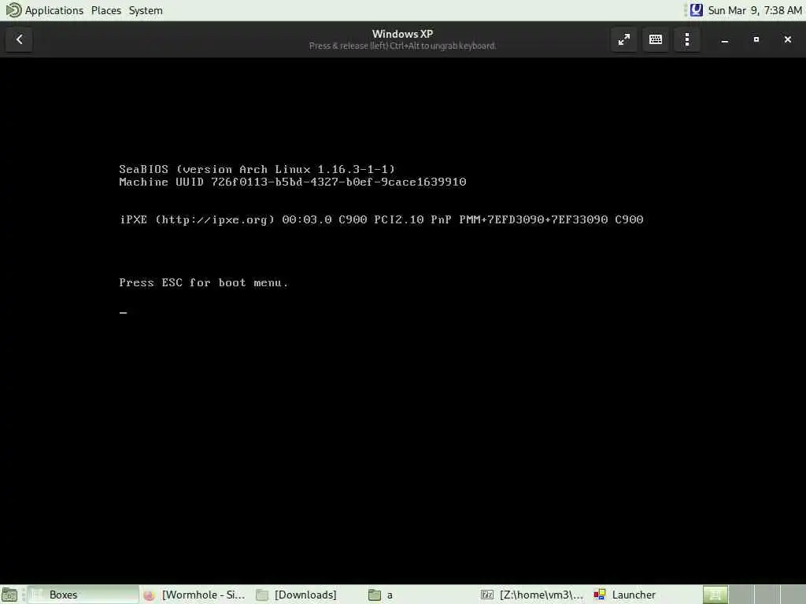This screenshot has height=604, width=806.
Task: Click the show desktop icon in bottom panel
Action: (x=9, y=595)
